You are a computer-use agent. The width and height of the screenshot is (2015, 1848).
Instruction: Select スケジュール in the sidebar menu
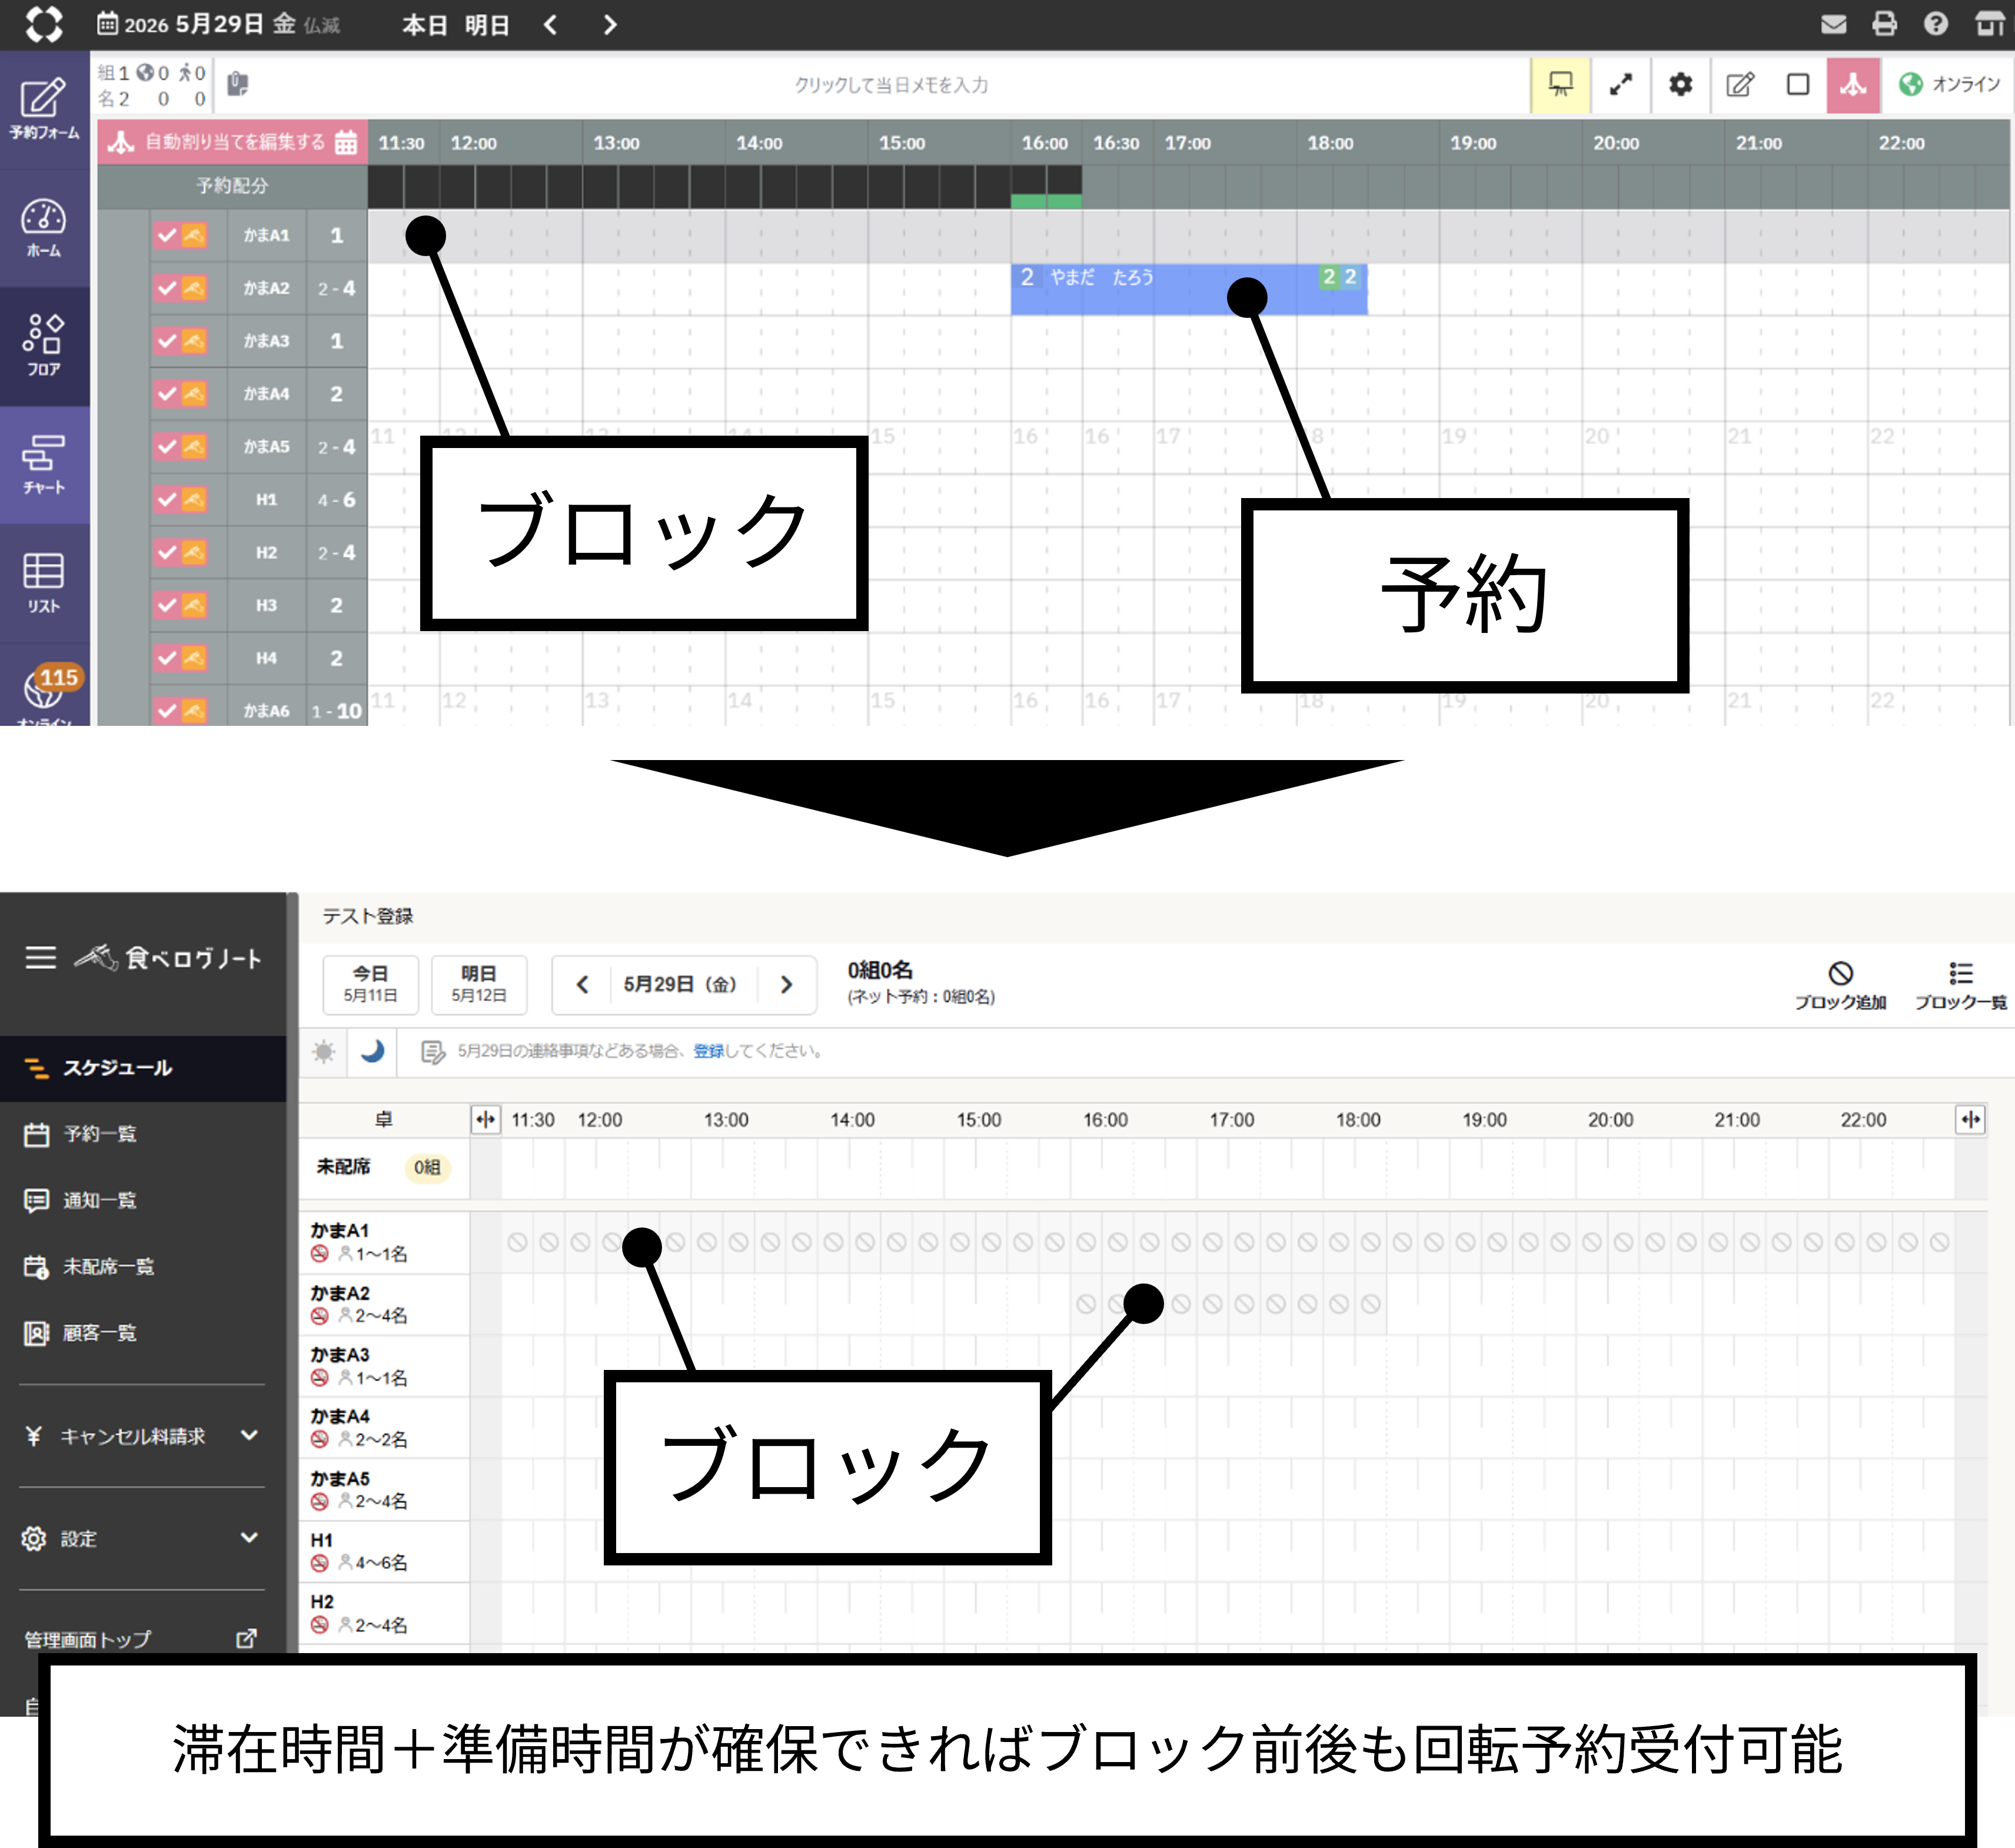(143, 1068)
